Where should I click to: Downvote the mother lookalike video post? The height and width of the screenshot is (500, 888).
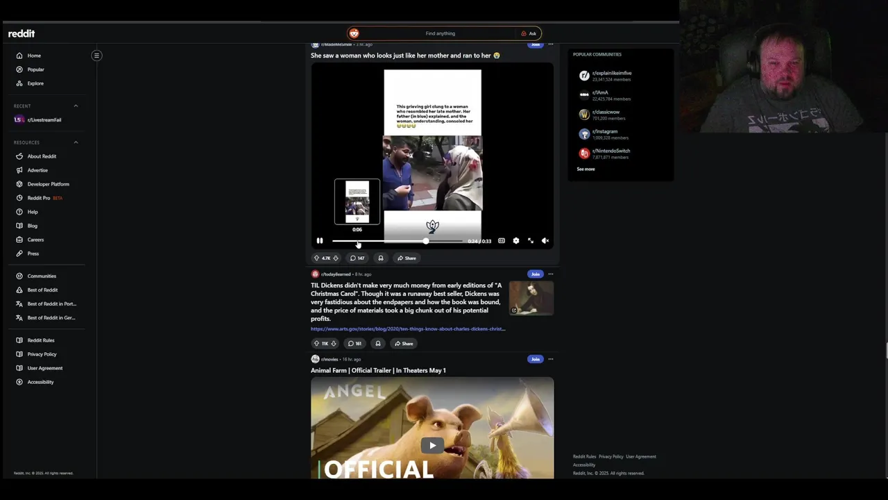(336, 258)
